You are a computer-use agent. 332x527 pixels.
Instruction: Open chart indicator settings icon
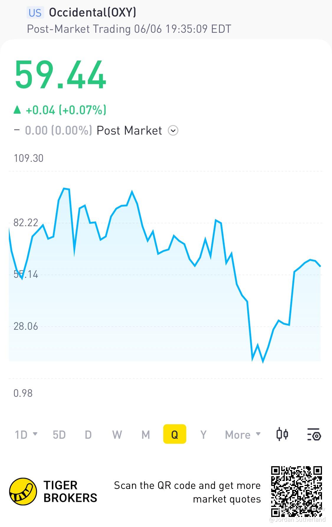coord(314,434)
